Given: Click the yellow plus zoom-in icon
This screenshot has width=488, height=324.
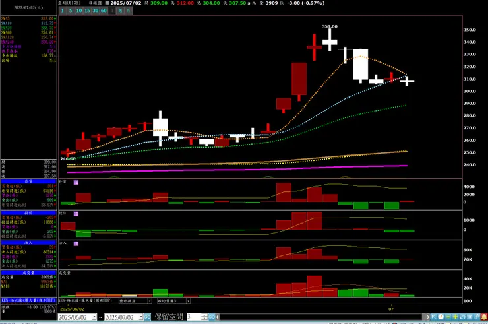Looking at the screenshot, I should (455, 317).
